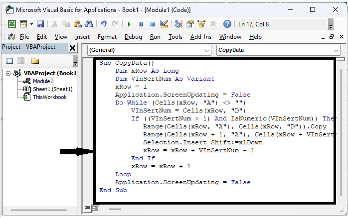Open the Help menu
348x218 pixels.
tap(255, 37)
